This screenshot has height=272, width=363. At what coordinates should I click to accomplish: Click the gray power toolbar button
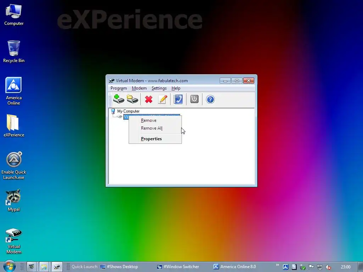pos(194,99)
